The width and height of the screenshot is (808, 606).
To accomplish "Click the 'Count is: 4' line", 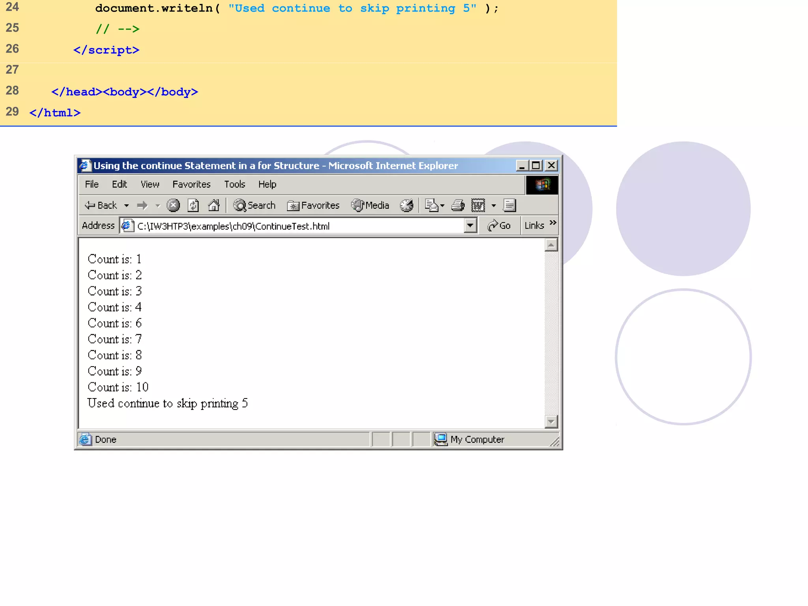I will pyautogui.click(x=114, y=307).
